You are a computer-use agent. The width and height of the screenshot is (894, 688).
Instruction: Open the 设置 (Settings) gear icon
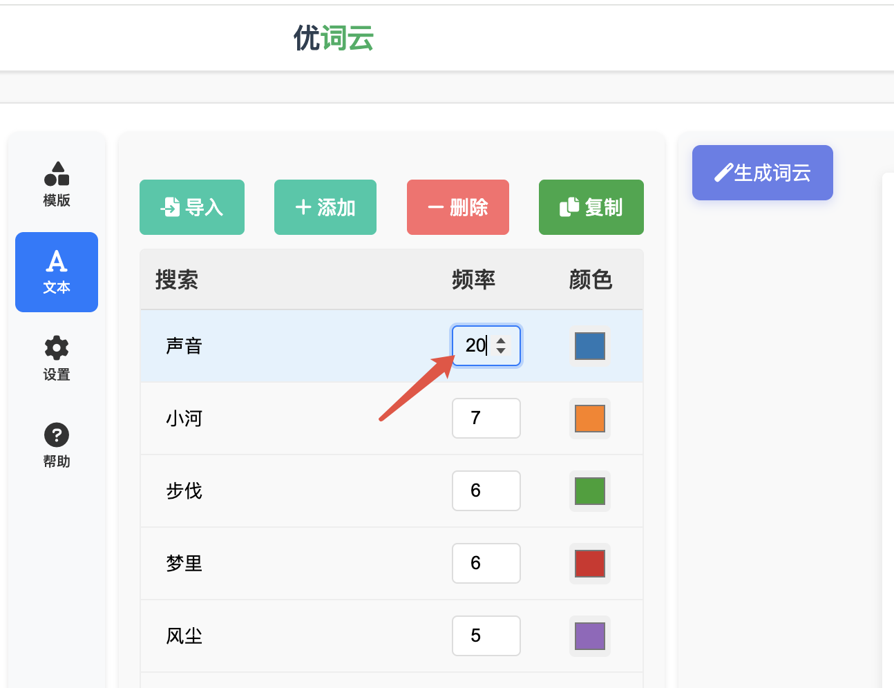click(56, 348)
